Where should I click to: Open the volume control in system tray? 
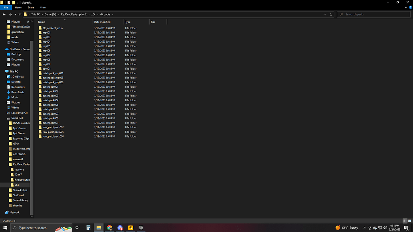386,228
